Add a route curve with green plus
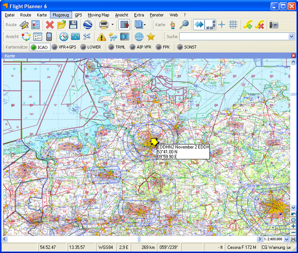 click(248, 25)
